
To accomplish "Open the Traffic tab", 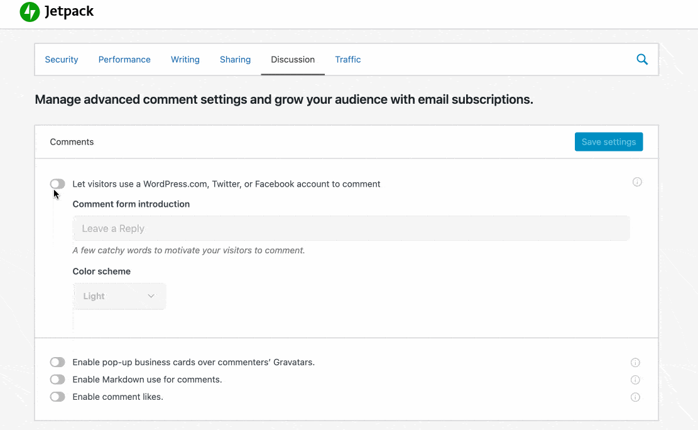I will point(347,60).
